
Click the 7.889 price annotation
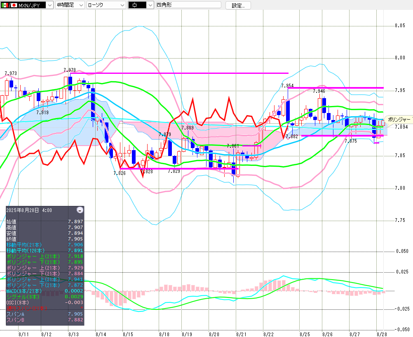tap(188, 128)
